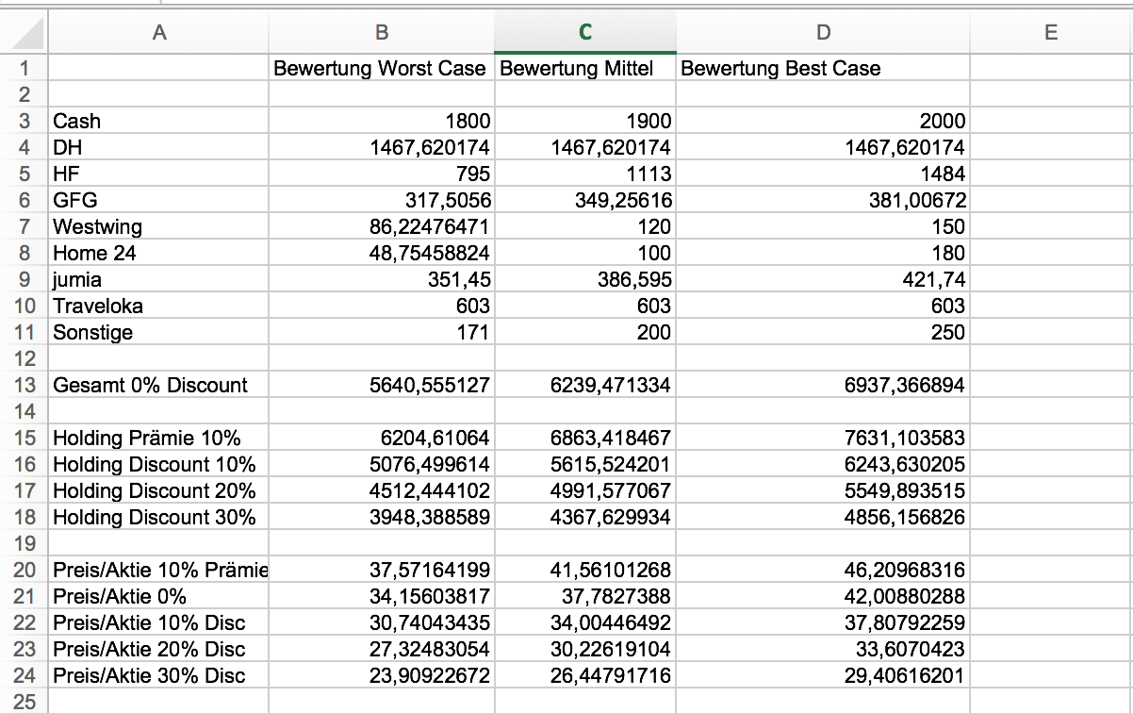Click 'Holding Discount 10%' cell
Viewport: 1133px width, 713px height.
coord(158,464)
